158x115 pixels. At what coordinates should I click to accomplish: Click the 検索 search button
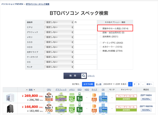click(75, 76)
